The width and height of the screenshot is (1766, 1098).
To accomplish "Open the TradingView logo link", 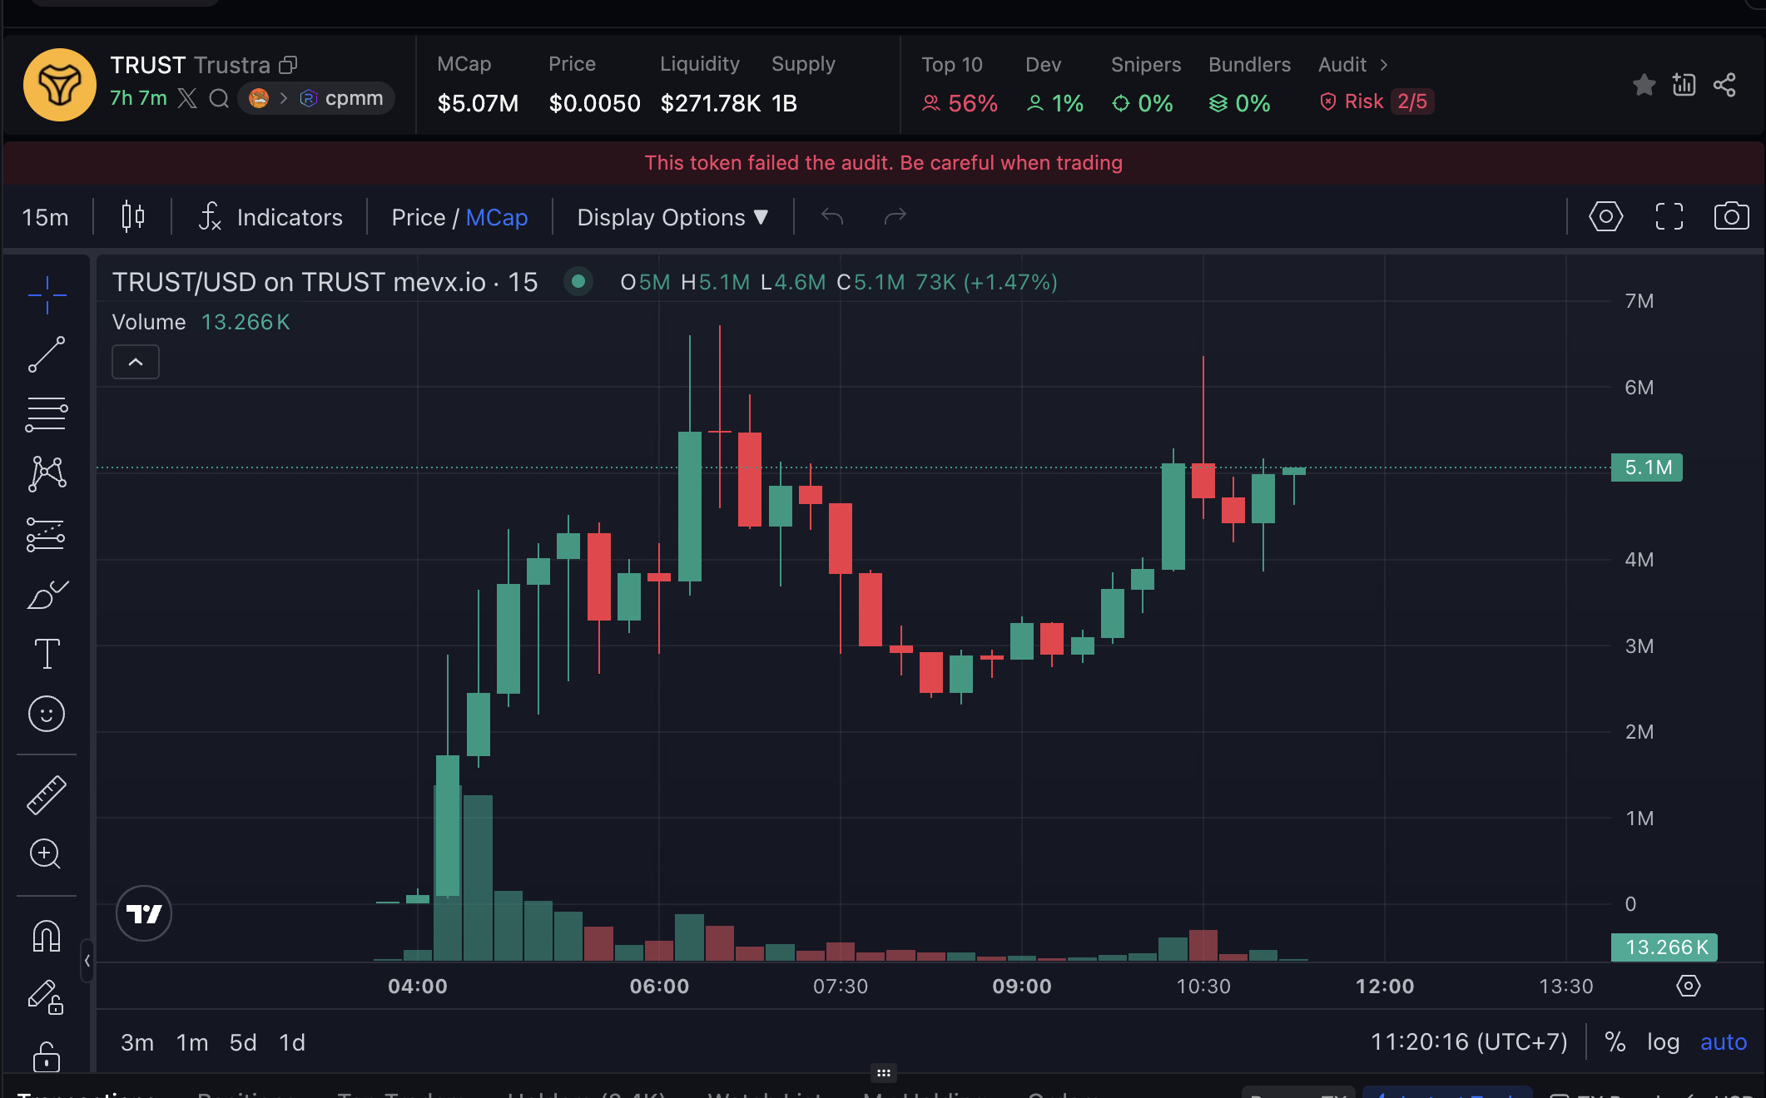I will pyautogui.click(x=144, y=913).
